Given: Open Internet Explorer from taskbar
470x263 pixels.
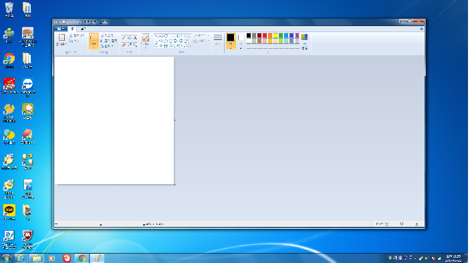Looking at the screenshot, I should [x=21, y=258].
